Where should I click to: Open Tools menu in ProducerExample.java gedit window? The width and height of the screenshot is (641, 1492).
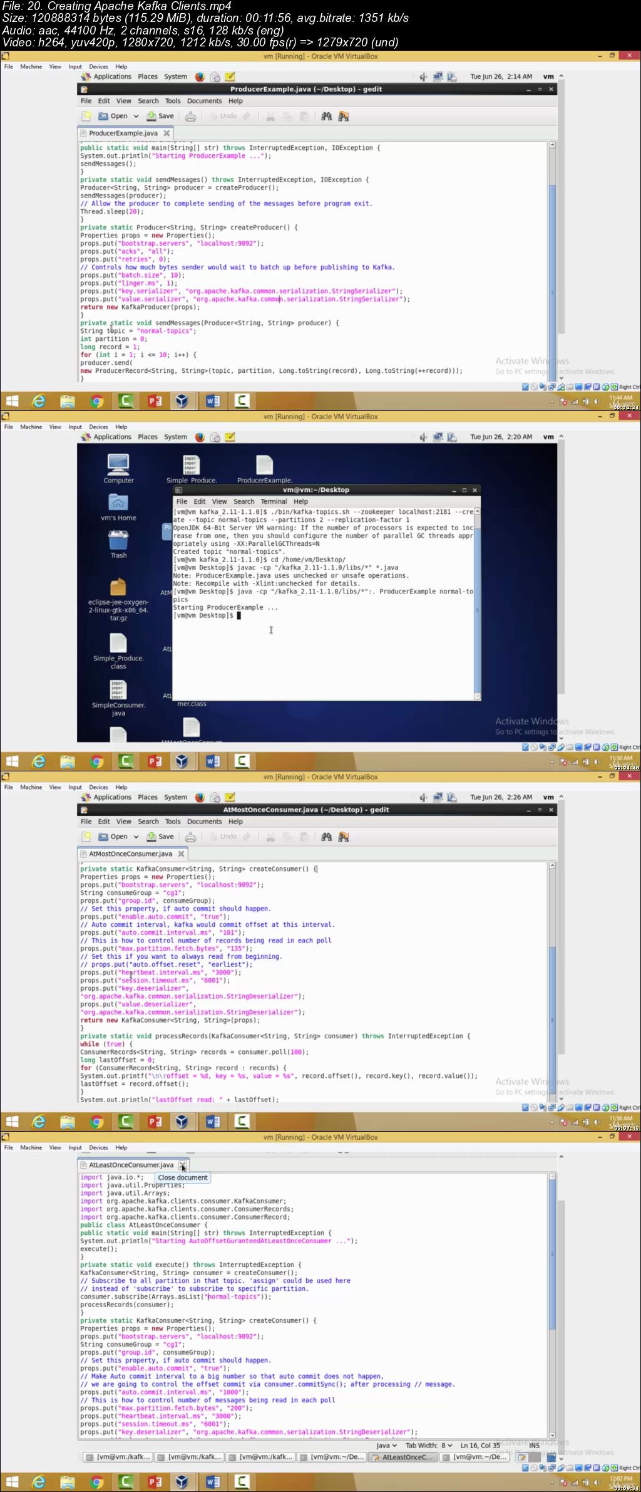pyautogui.click(x=173, y=101)
